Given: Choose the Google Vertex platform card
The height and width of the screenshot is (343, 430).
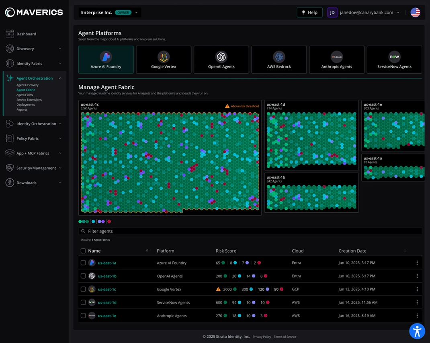Looking at the screenshot, I should 164,60.
